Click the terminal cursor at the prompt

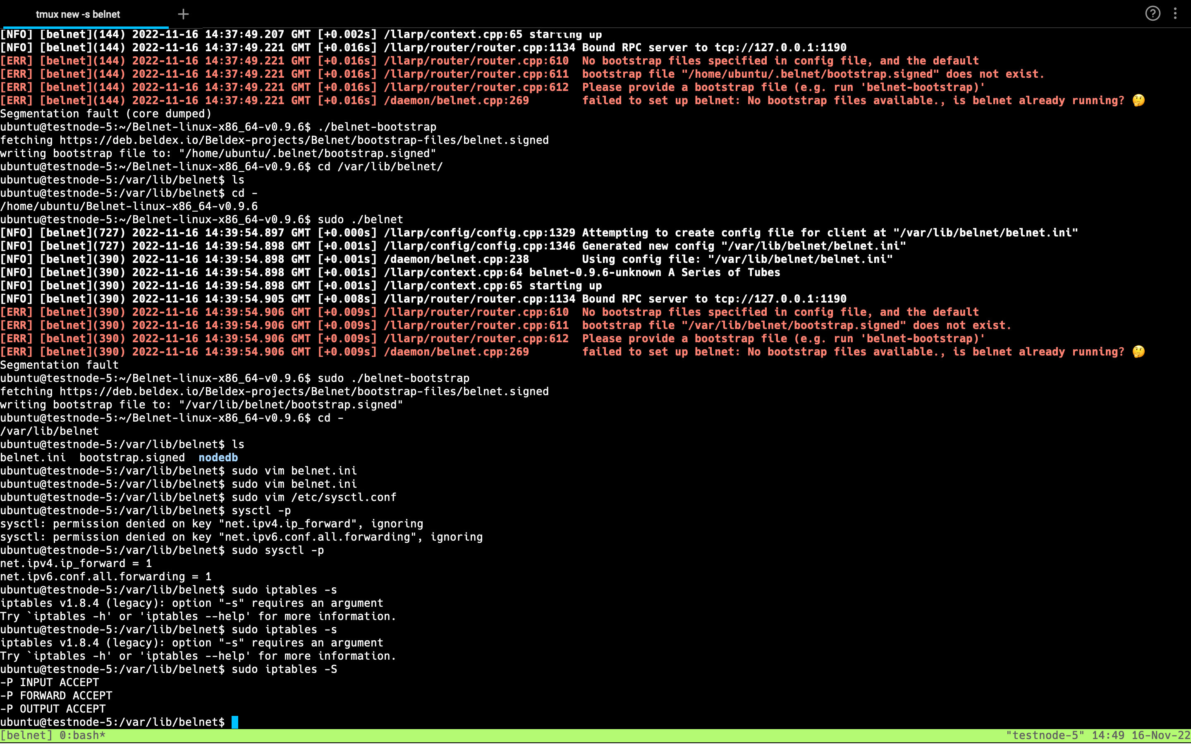click(235, 722)
